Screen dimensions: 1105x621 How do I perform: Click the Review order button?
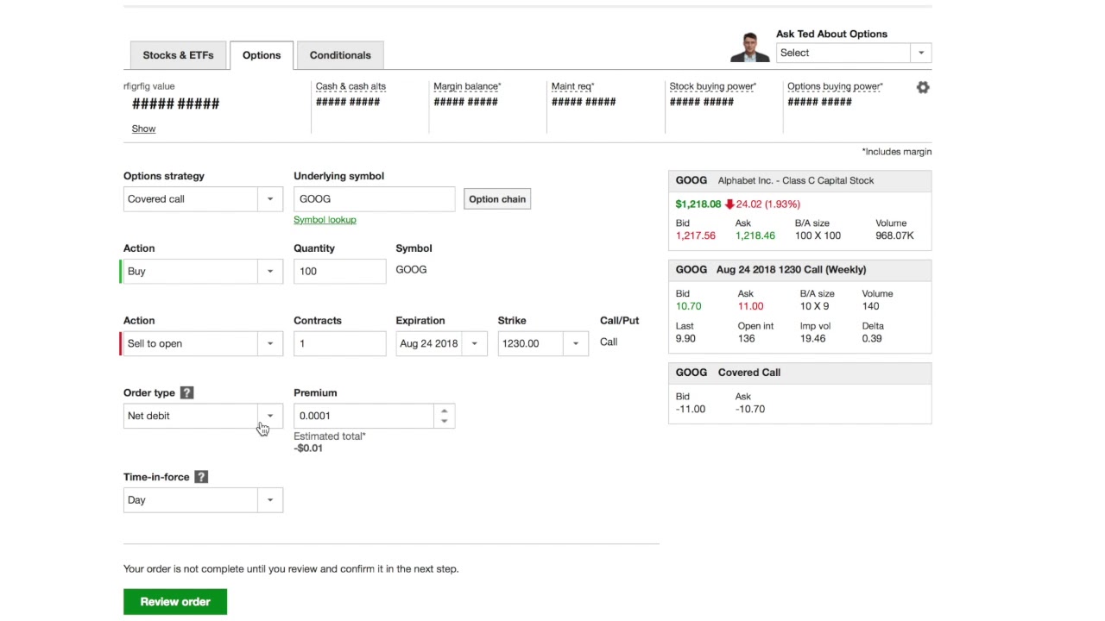175,602
